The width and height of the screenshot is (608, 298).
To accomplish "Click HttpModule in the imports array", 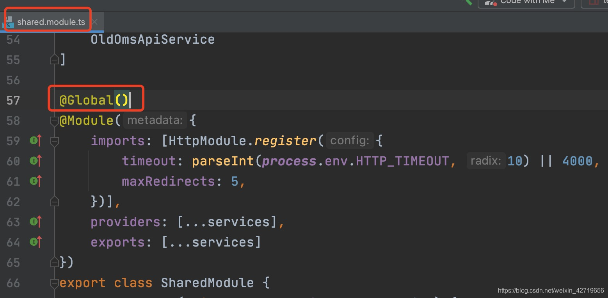I will tap(207, 141).
